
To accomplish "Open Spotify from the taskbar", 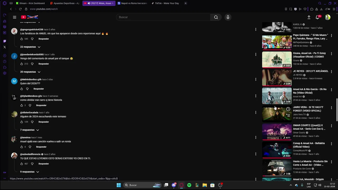I will tap(189, 185).
